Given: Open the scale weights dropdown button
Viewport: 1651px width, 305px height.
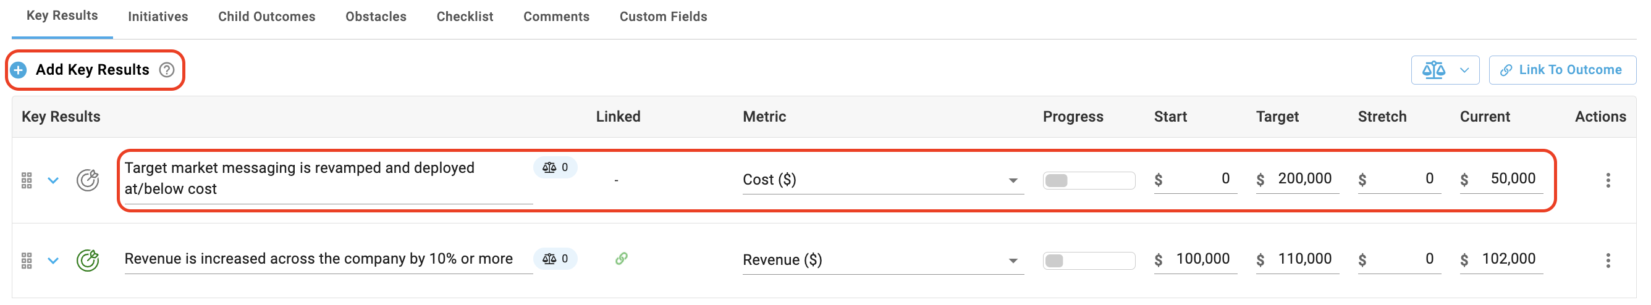Looking at the screenshot, I should click(x=1445, y=70).
